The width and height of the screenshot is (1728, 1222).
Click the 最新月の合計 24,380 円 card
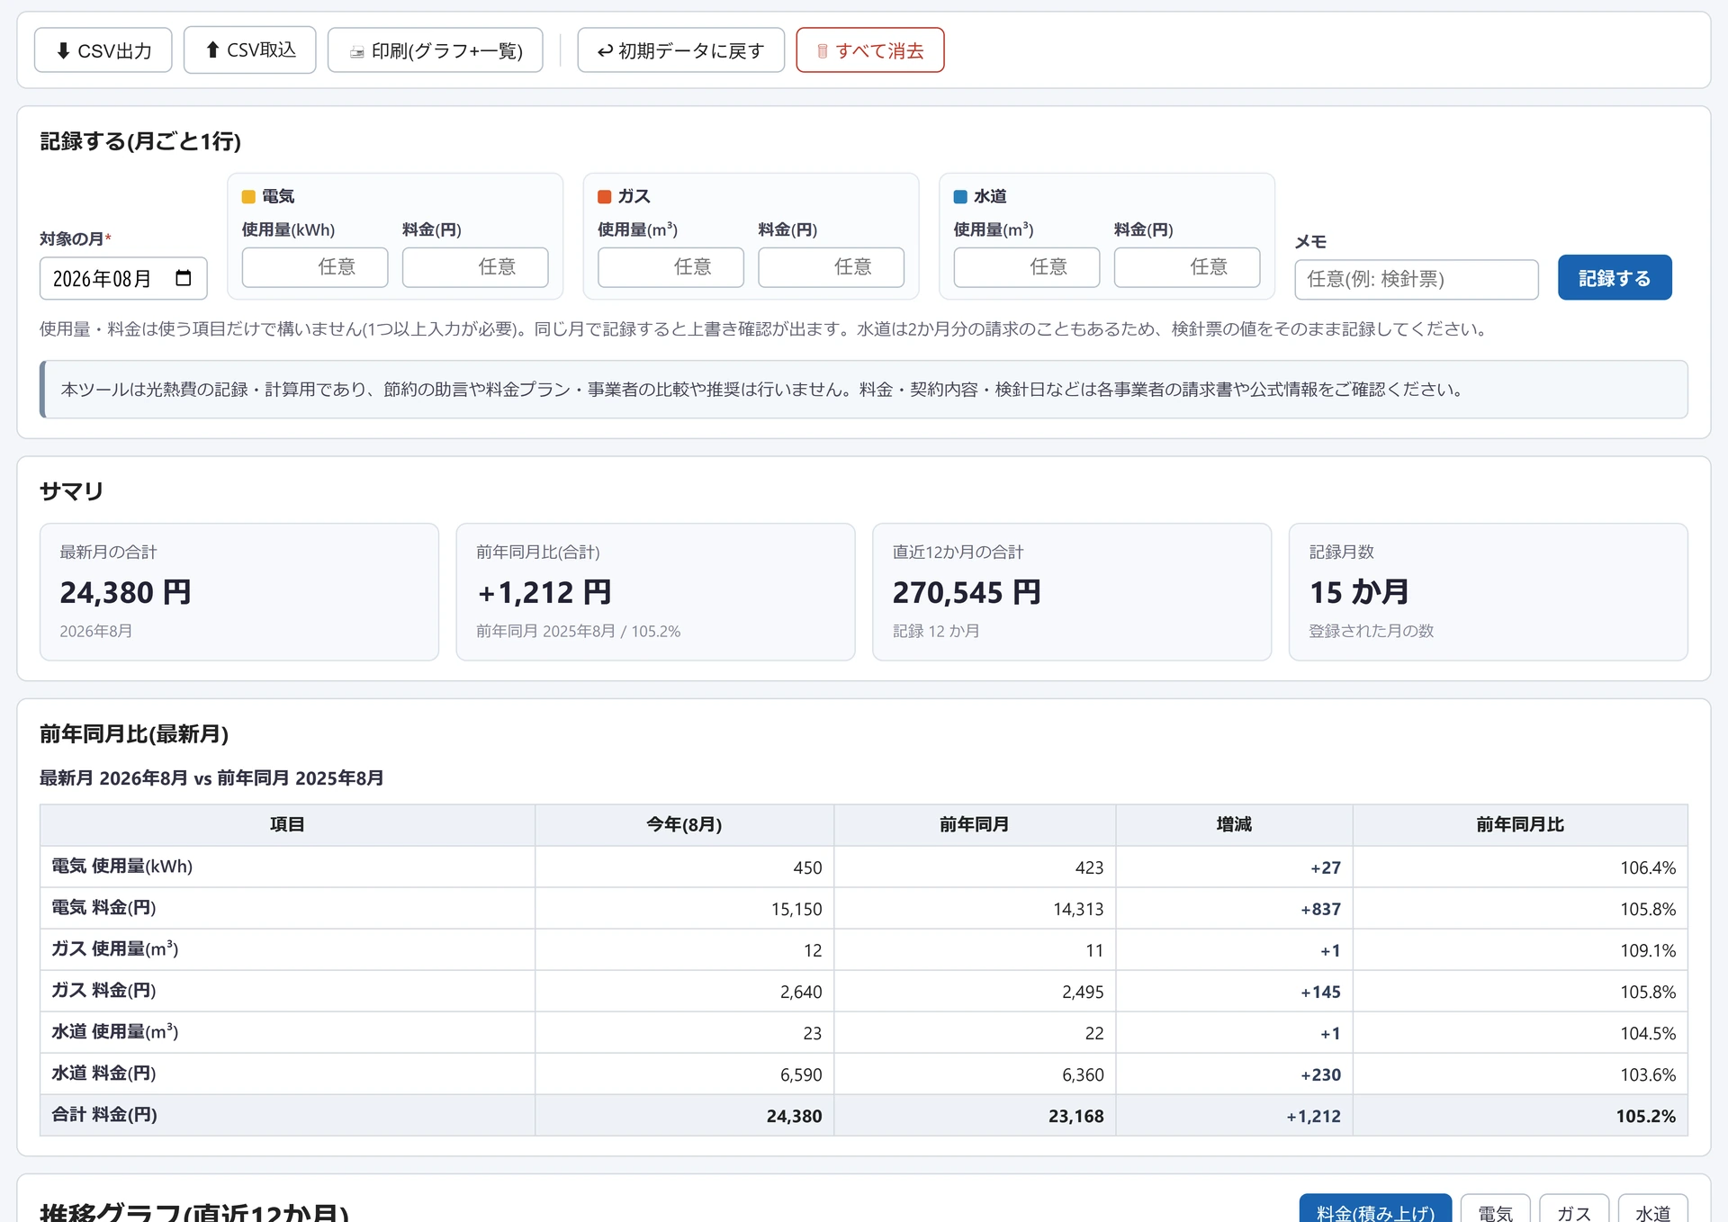239,592
